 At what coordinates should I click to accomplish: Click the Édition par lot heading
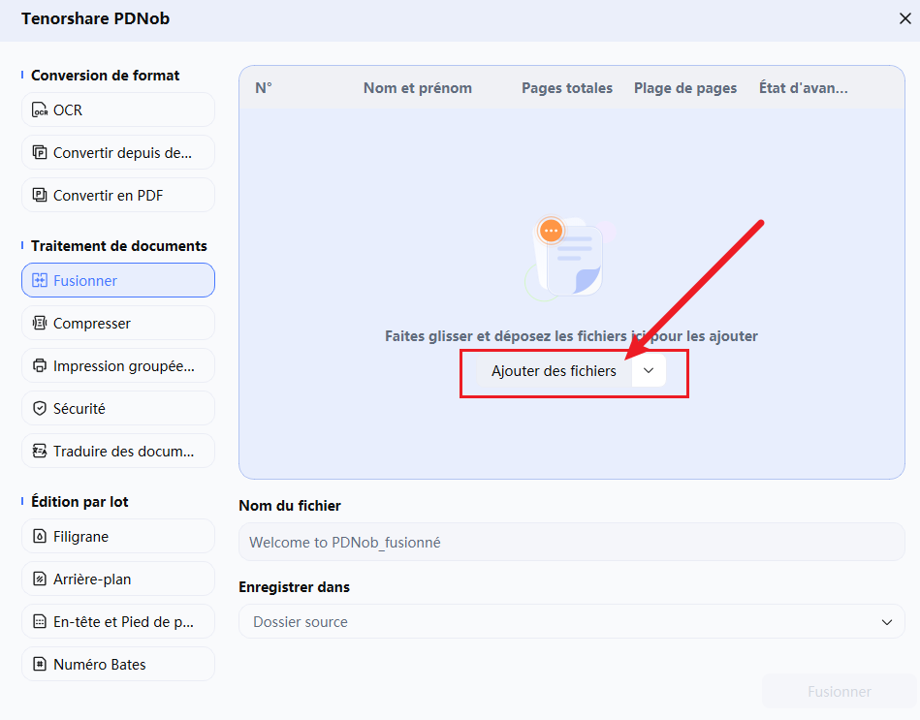click(79, 502)
